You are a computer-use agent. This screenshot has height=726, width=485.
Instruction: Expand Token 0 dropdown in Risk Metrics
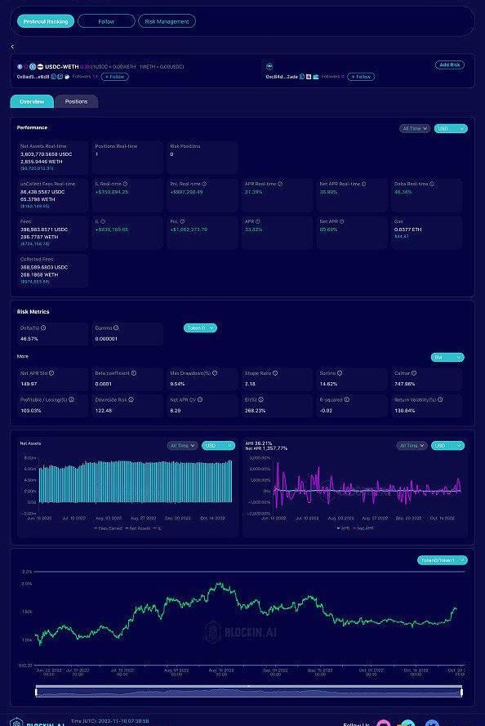point(200,327)
